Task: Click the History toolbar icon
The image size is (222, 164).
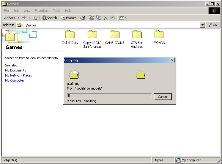Action: tap(83, 18)
